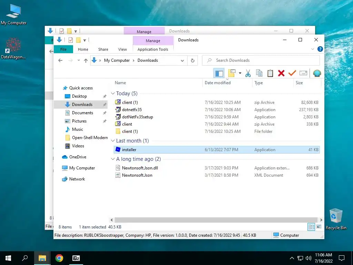This screenshot has height=265, width=353.
Task: Open Open-Shell Modern folder in sidebar
Action: (90, 138)
